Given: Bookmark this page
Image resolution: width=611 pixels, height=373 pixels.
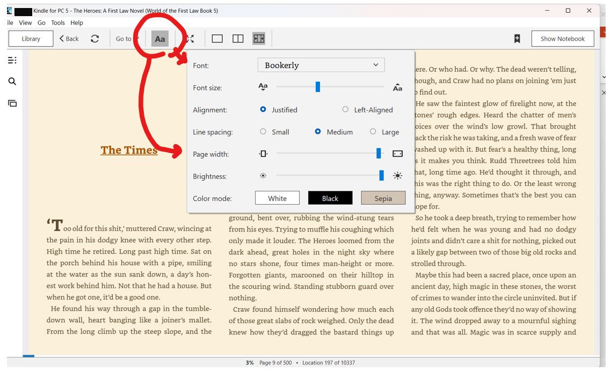Looking at the screenshot, I should point(517,39).
